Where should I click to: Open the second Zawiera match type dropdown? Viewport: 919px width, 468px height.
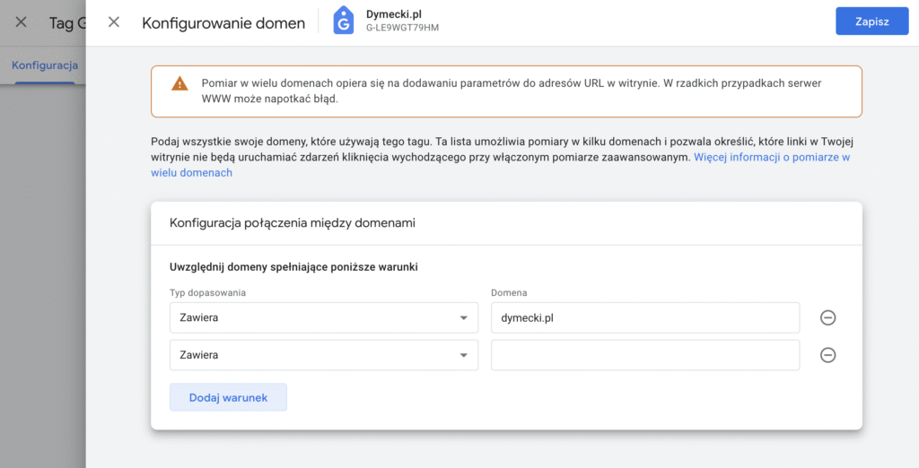click(x=323, y=355)
